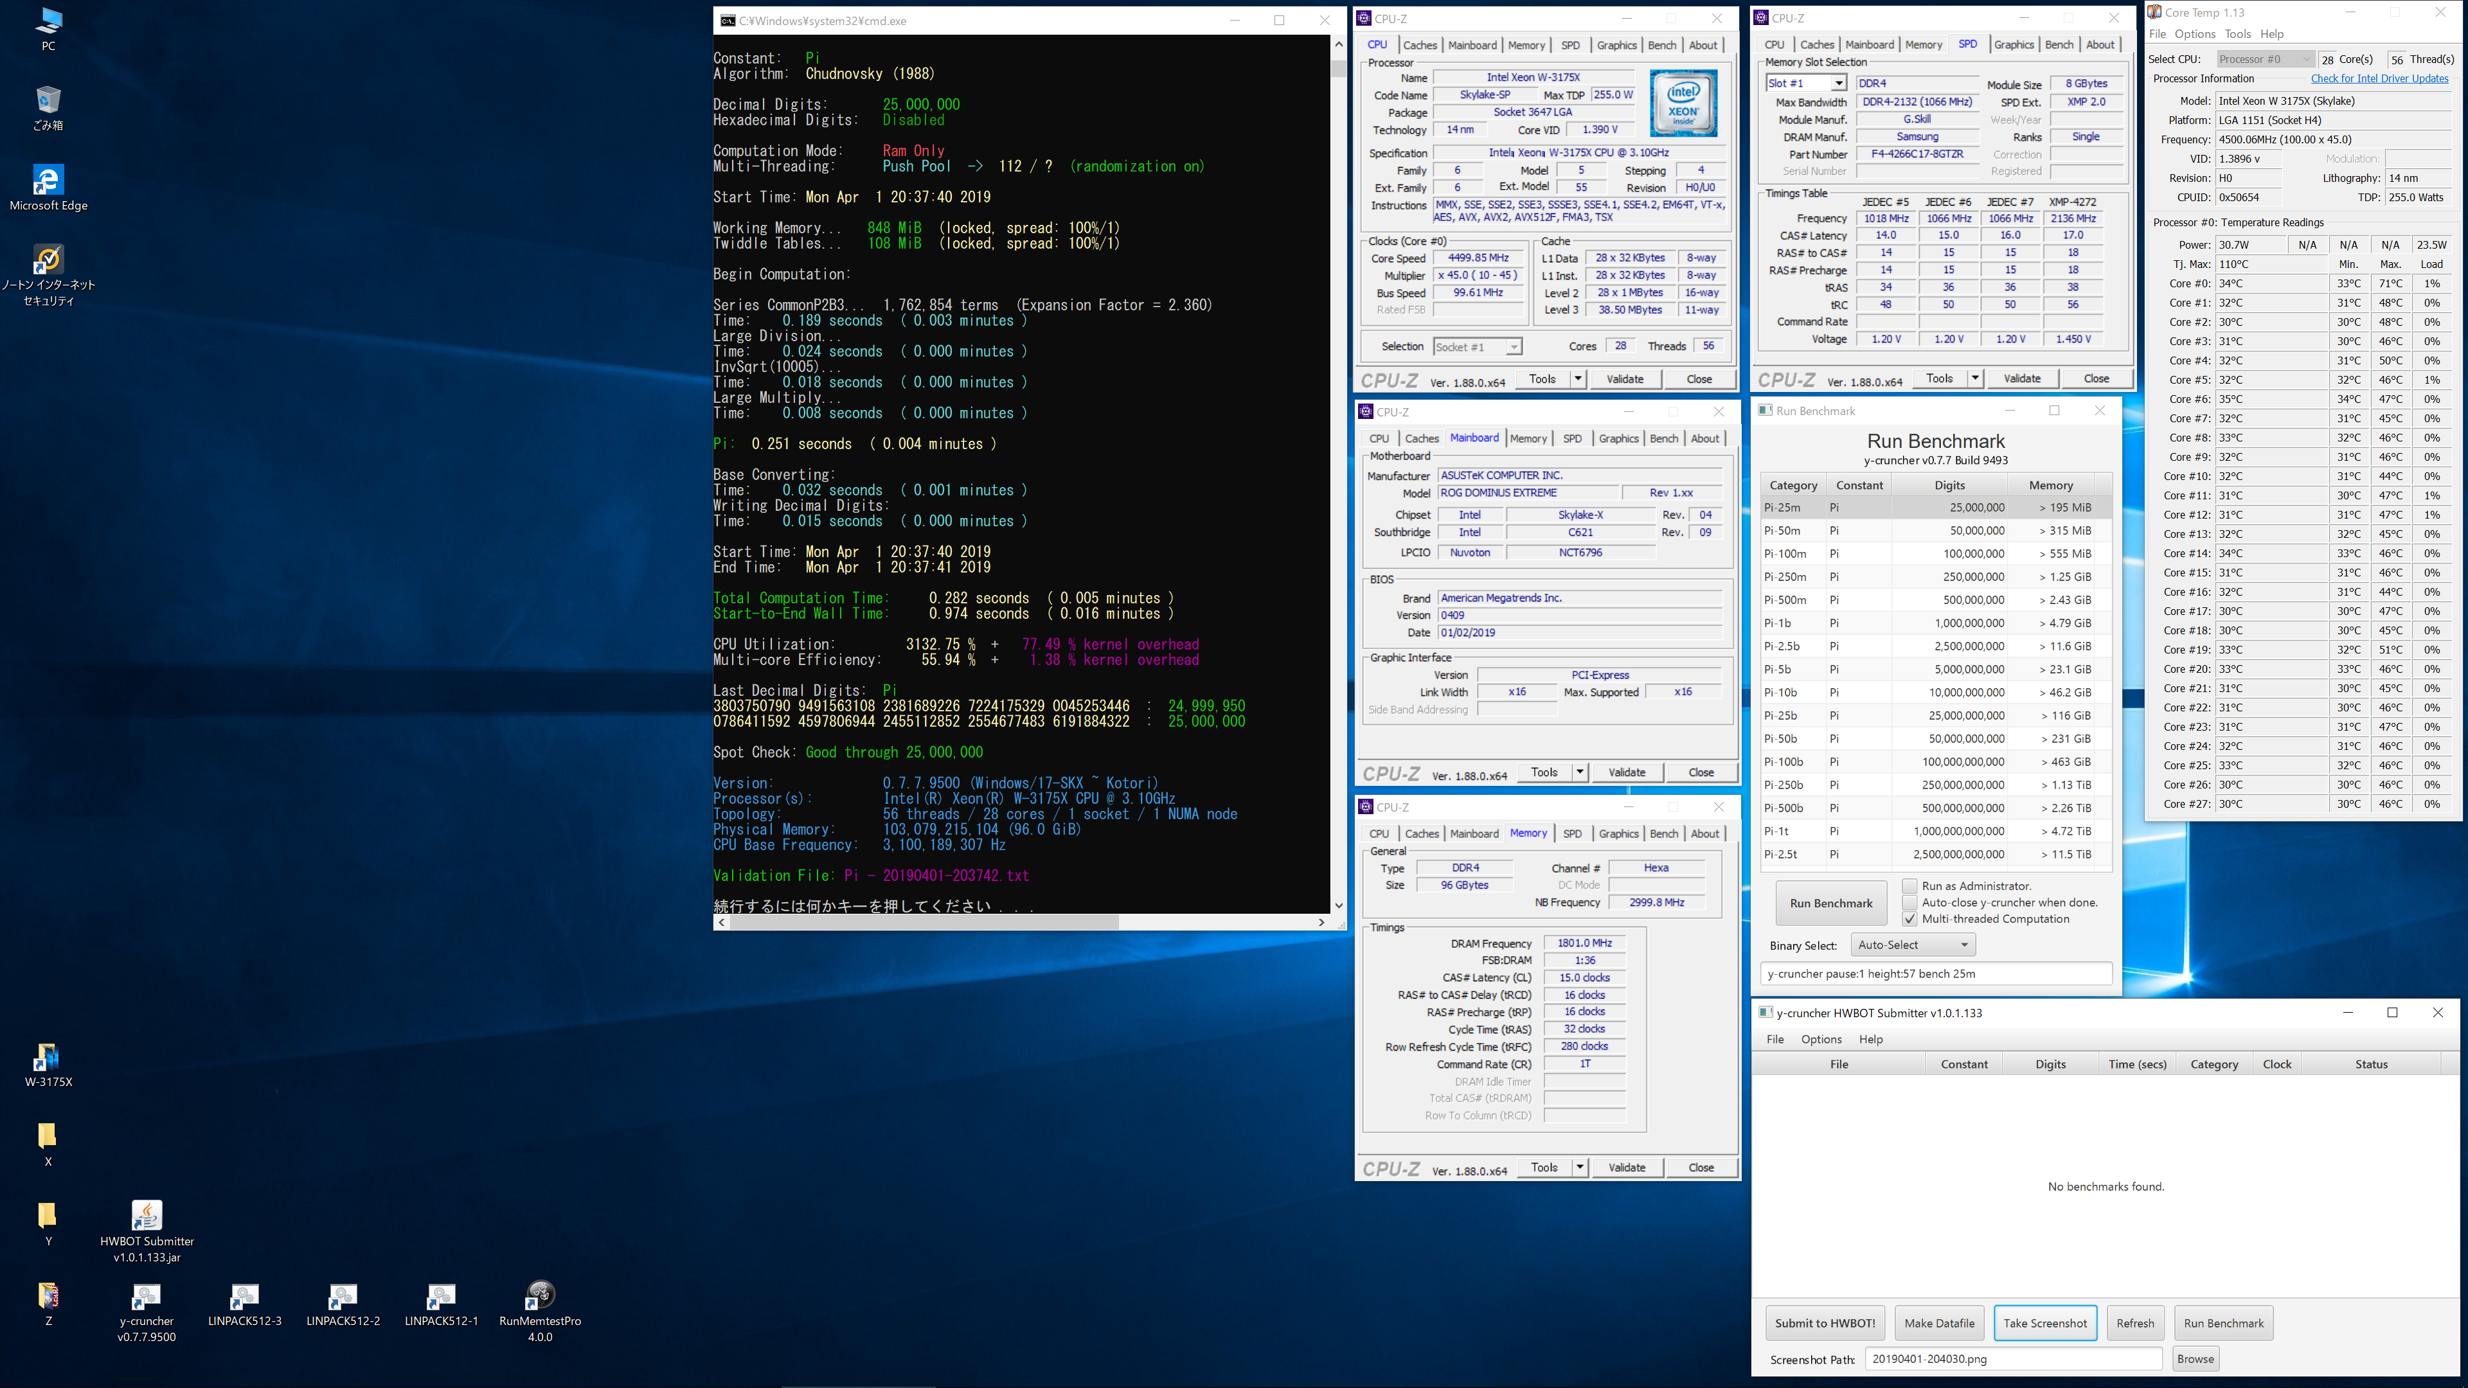
Task: Select Pi-25m benchmark row
Action: click(x=1935, y=508)
